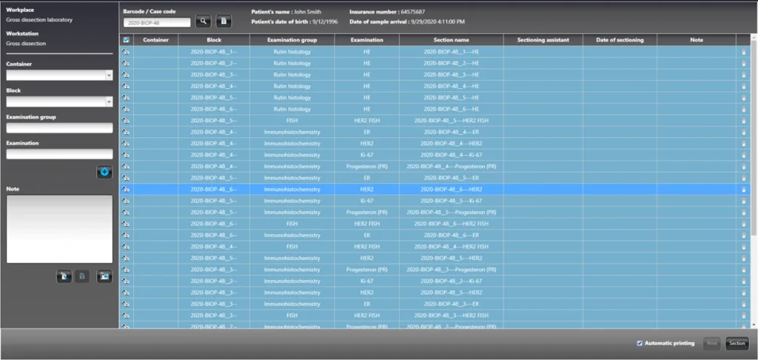
Task: Click section name 2020-BIOP-48_3---Progesteron (PR)
Action: (452, 270)
